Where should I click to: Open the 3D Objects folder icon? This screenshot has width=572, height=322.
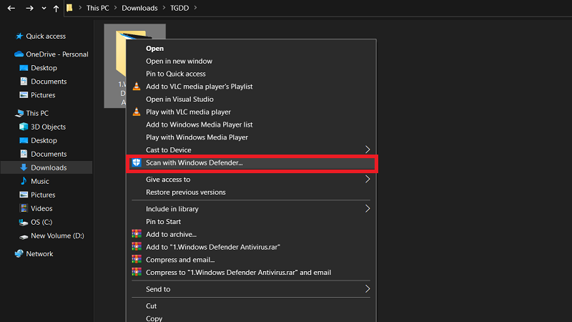click(24, 127)
